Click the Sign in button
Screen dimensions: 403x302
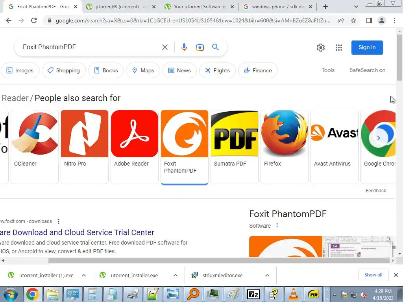pos(367,48)
